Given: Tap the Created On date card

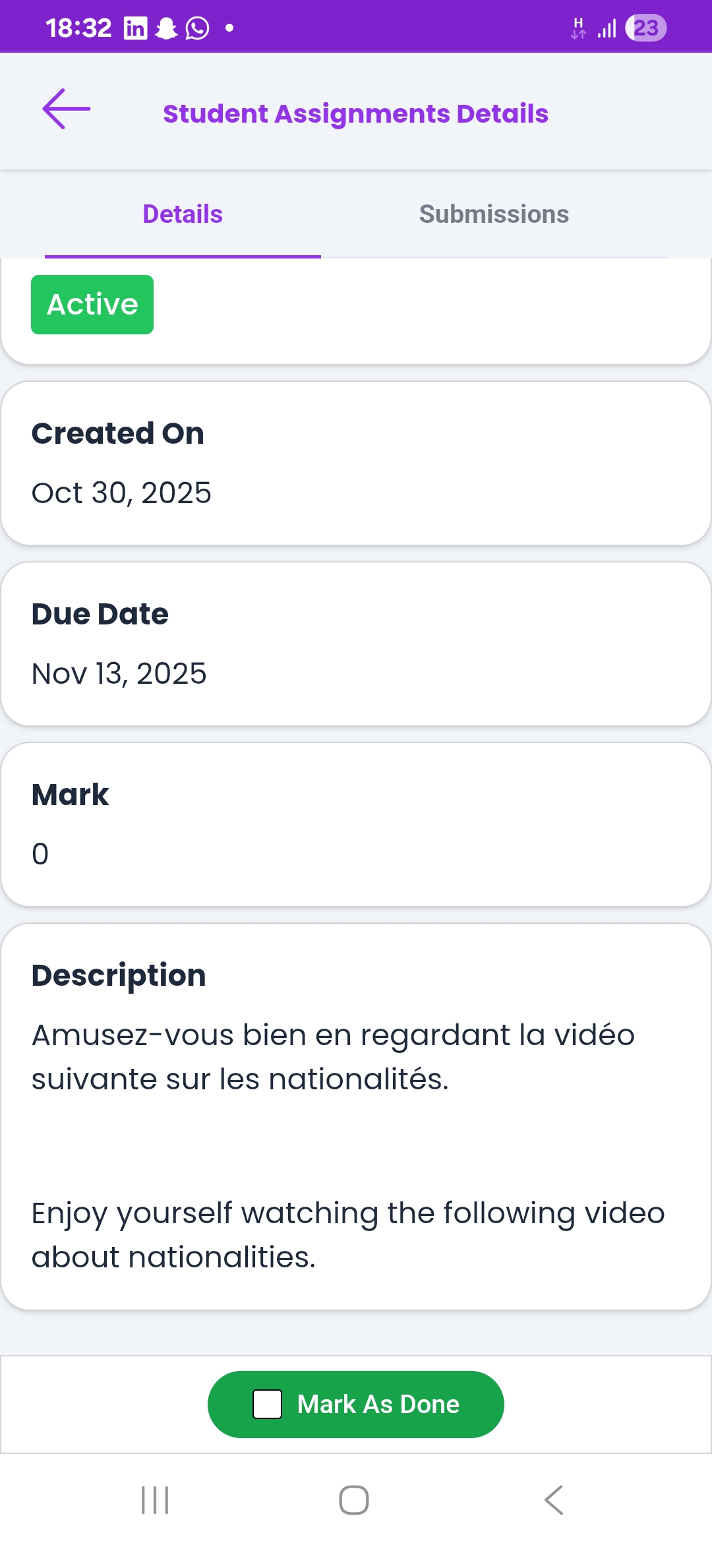Looking at the screenshot, I should 356,463.
